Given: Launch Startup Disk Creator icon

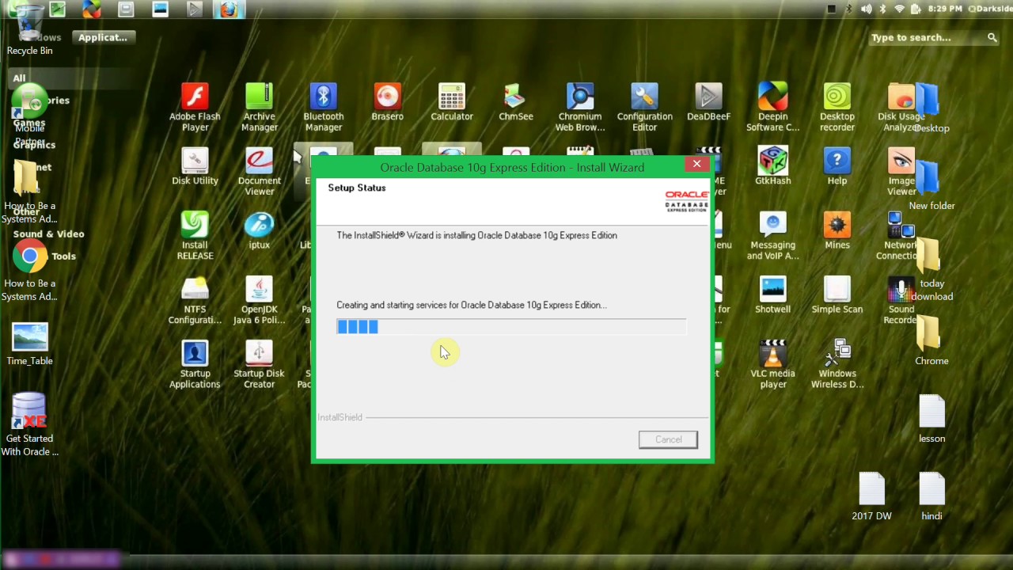Looking at the screenshot, I should 259,353.
